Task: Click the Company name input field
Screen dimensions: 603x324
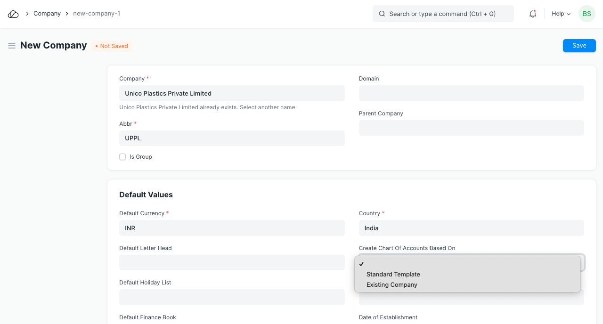Action: pyautogui.click(x=232, y=93)
